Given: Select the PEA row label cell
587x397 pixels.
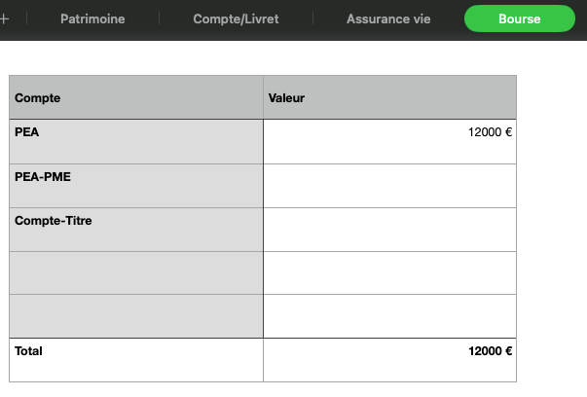Looking at the screenshot, I should click(136, 142).
